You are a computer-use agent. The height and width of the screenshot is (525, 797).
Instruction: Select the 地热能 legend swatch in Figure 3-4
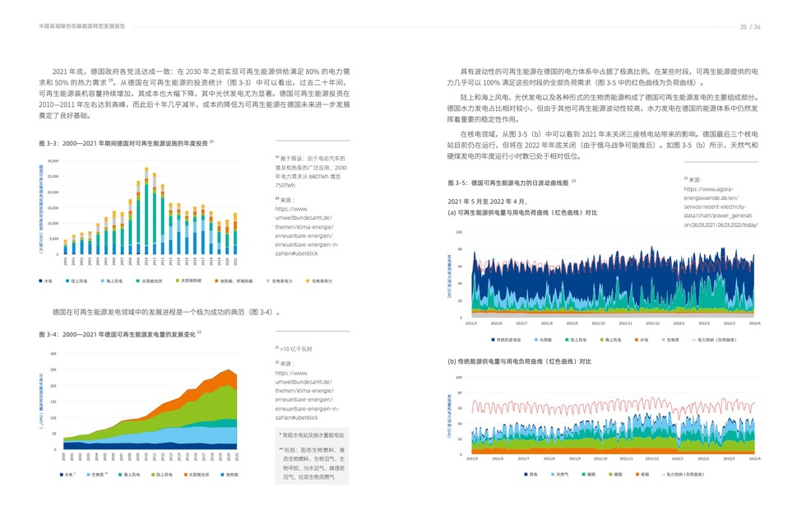221,475
